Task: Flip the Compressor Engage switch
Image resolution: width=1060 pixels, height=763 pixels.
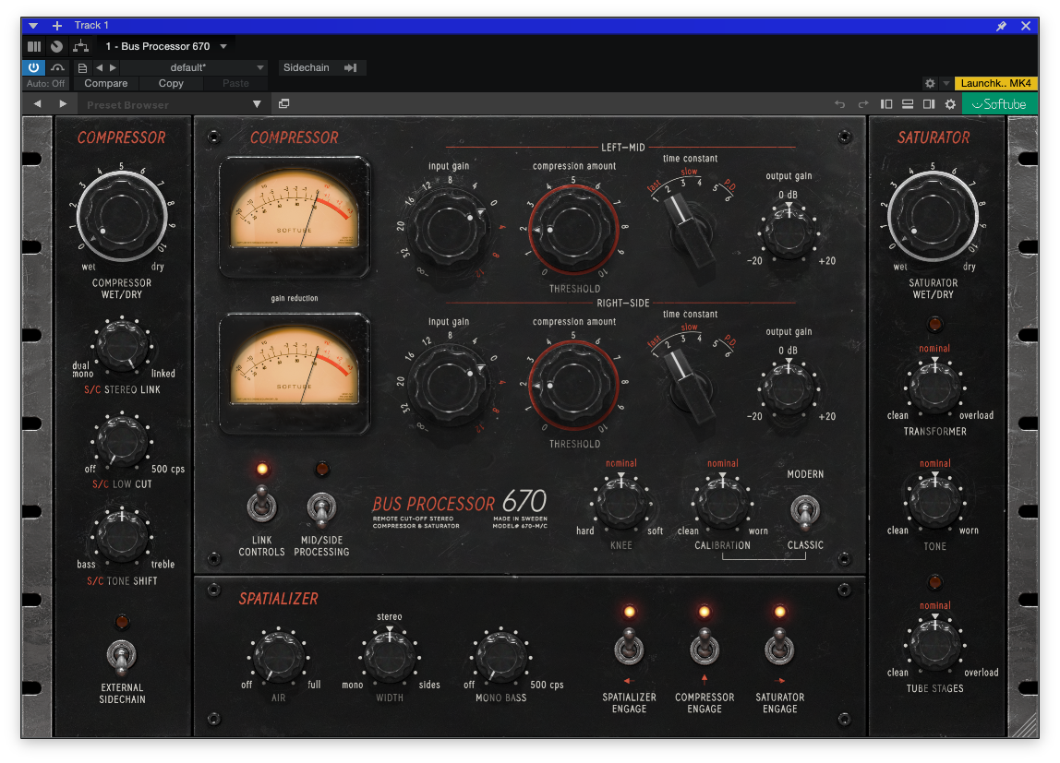Action: coord(704,646)
